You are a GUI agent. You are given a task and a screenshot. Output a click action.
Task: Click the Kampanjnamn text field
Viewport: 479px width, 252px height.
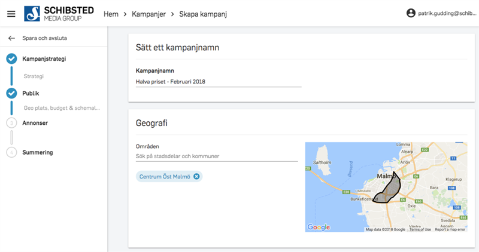[219, 82]
